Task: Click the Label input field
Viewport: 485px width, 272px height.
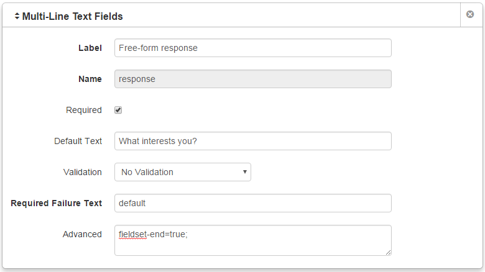Action: (x=252, y=48)
